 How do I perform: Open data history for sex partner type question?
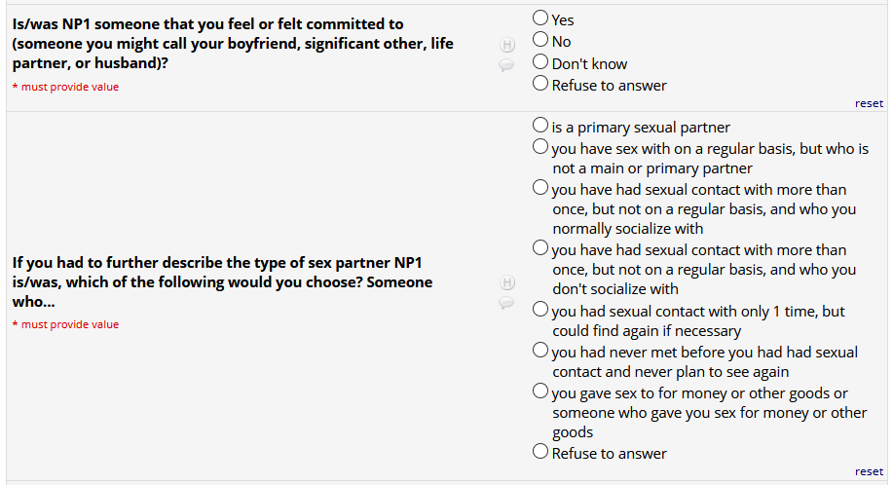pyautogui.click(x=506, y=283)
